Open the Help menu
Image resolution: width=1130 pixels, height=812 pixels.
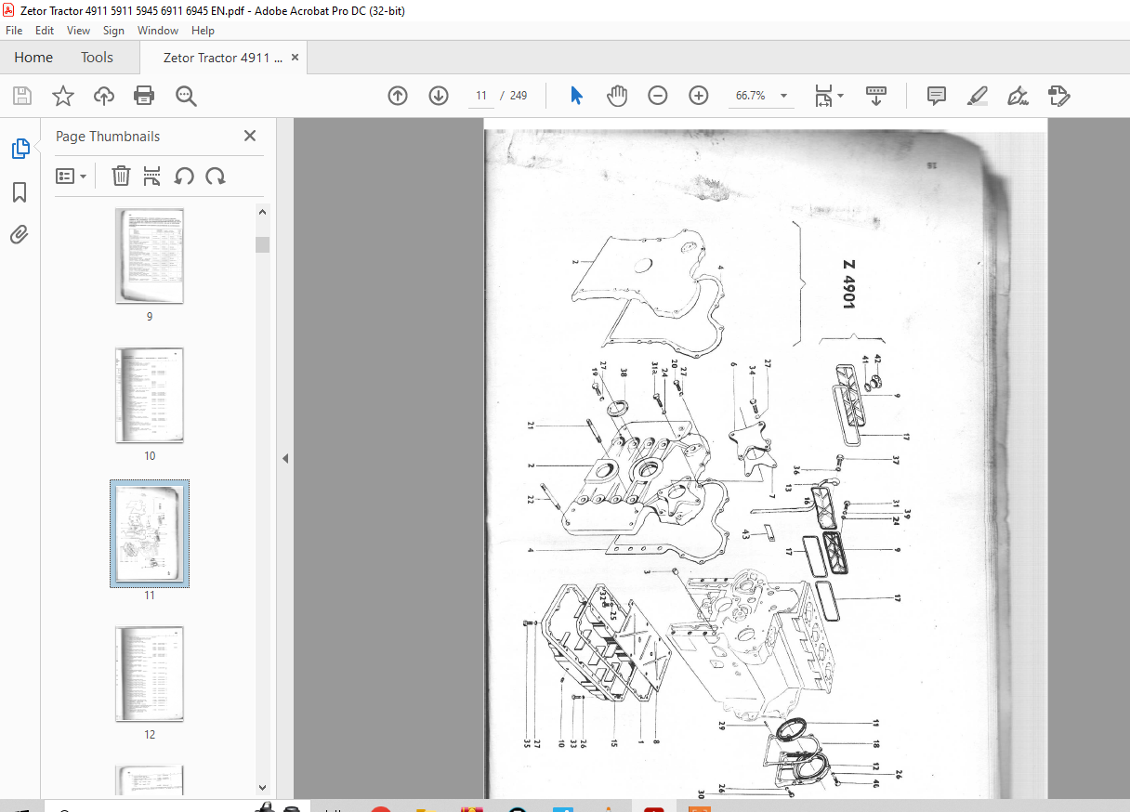(x=203, y=31)
